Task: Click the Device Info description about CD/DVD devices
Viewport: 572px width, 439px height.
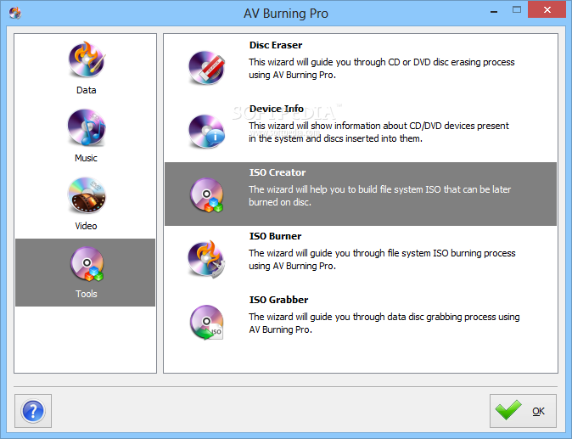Action: (379, 132)
